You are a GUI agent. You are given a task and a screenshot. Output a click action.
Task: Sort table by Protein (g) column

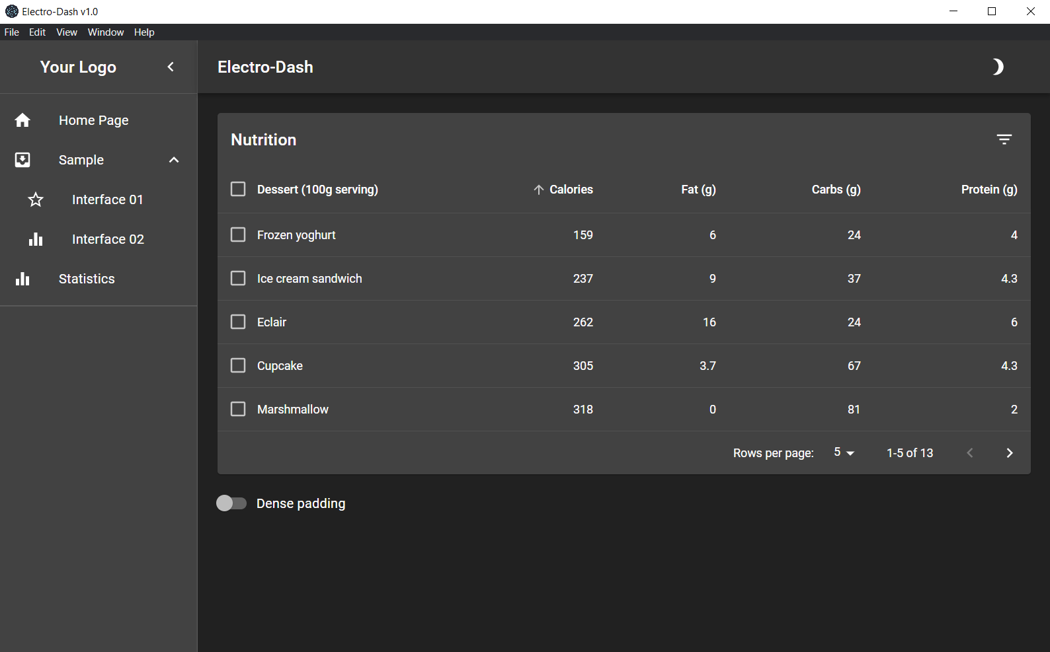point(989,190)
